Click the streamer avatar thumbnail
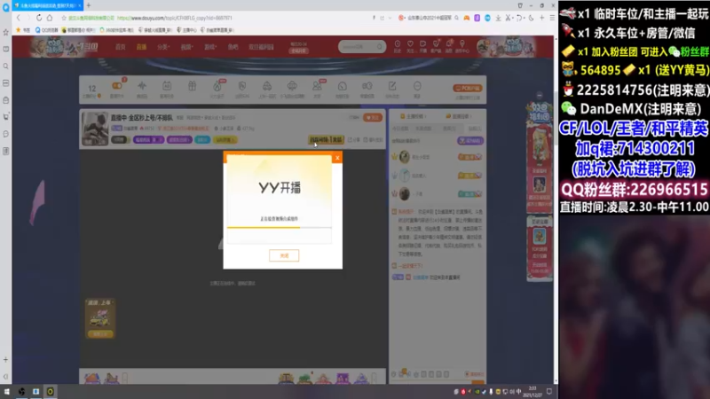Screen dimensions: 710x399 point(95,129)
